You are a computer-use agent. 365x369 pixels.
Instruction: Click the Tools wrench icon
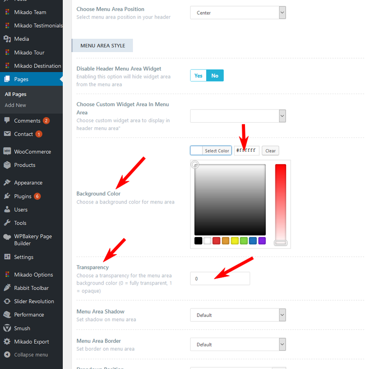click(x=7, y=223)
